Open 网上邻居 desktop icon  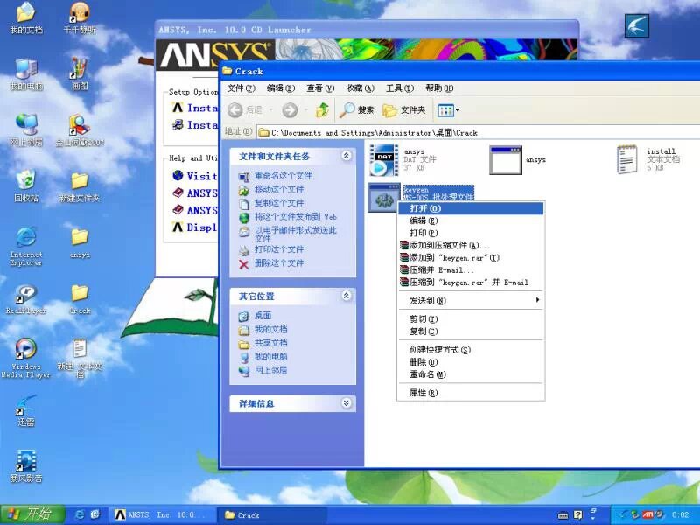point(26,129)
